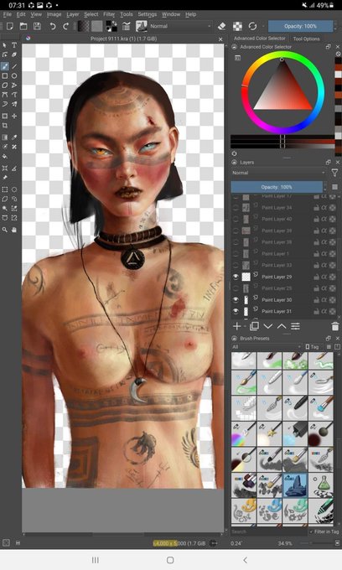This screenshot has height=570, width=342.
Task: Select the Elliptical Selection tool
Action: pos(14,189)
